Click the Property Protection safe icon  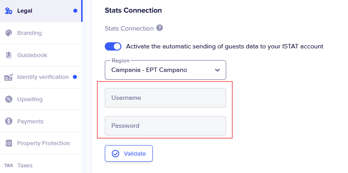[x=9, y=143]
